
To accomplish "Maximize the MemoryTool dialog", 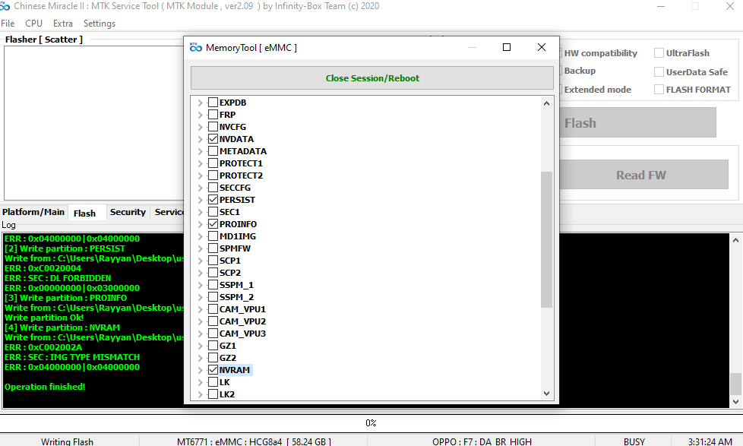I will (x=507, y=47).
